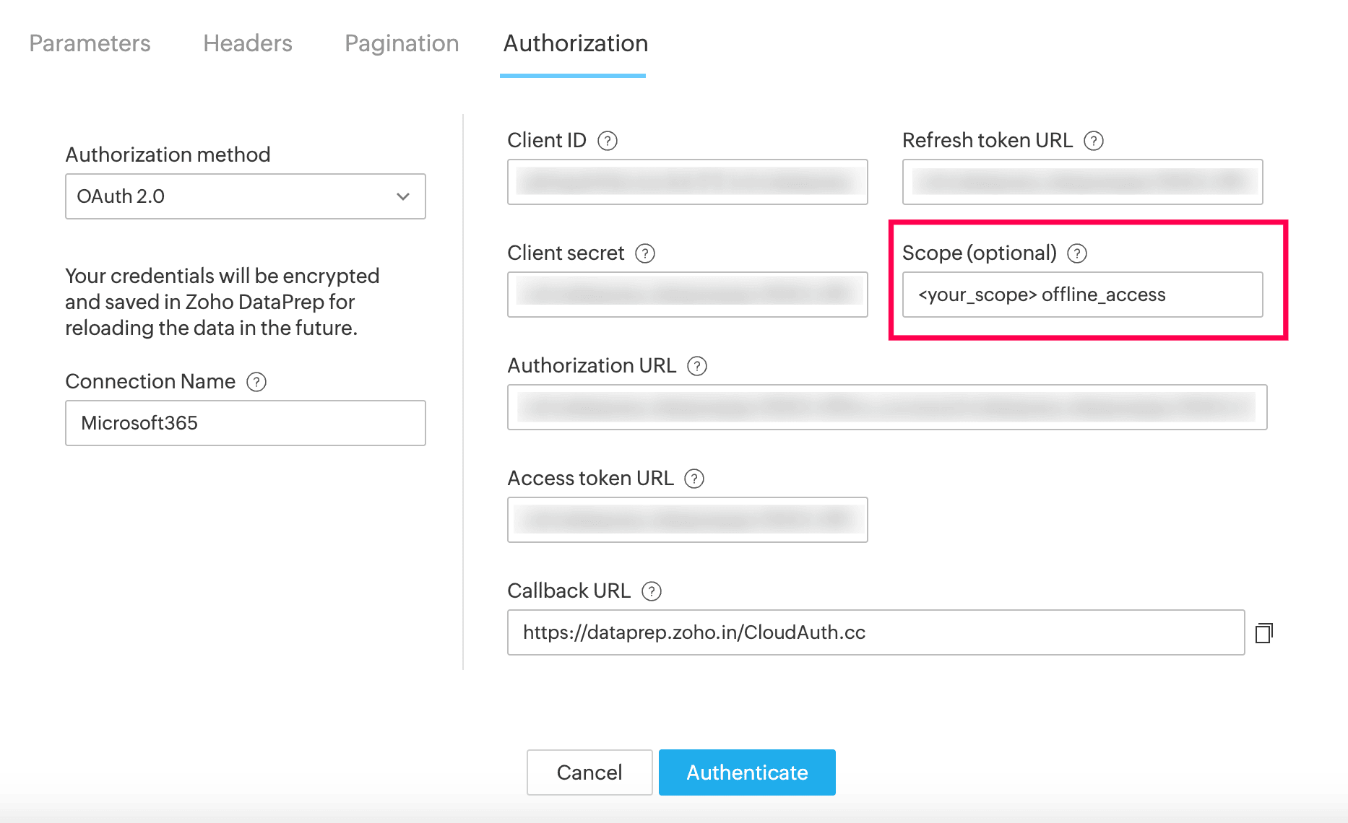This screenshot has width=1348, height=823.
Task: Switch to the Parameters tab
Action: tap(90, 43)
